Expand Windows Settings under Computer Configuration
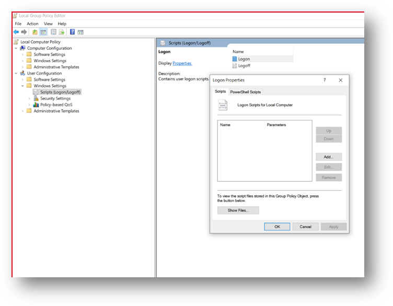393x306 pixels. click(x=22, y=61)
